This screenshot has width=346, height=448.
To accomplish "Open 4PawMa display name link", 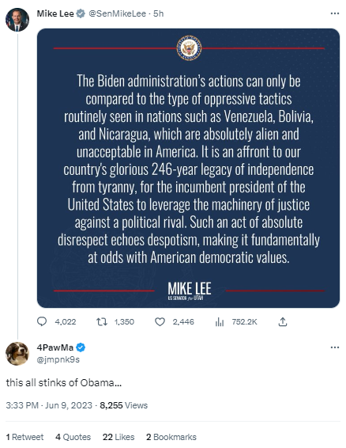I will pyautogui.click(x=55, y=347).
